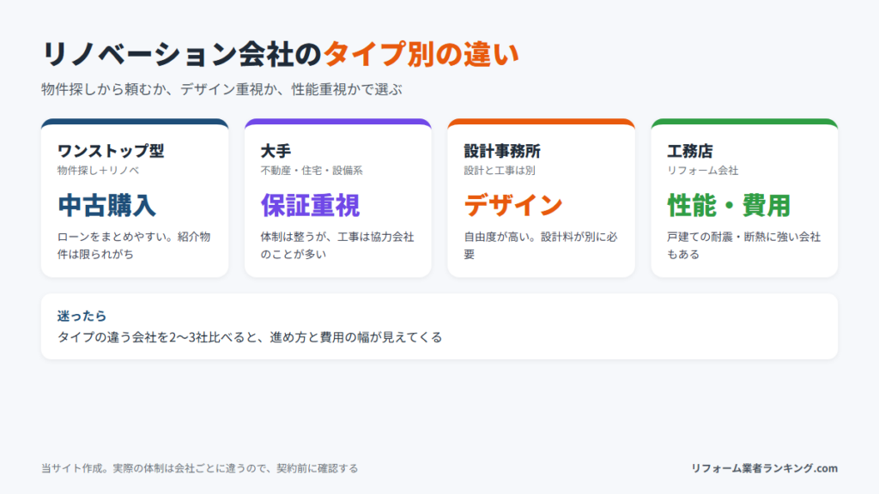This screenshot has width=879, height=494.
Task: Click the 不動産・住宅・設備系 sublabel
Action: coord(312,171)
